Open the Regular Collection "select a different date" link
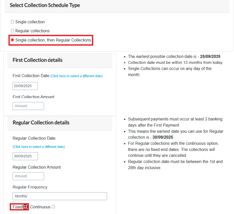 [39, 147]
